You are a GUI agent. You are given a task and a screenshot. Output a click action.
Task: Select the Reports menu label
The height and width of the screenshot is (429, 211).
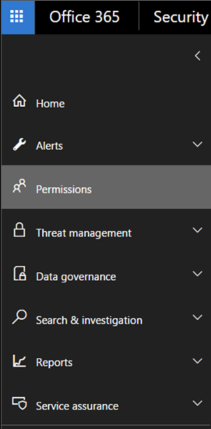pyautogui.click(x=55, y=363)
